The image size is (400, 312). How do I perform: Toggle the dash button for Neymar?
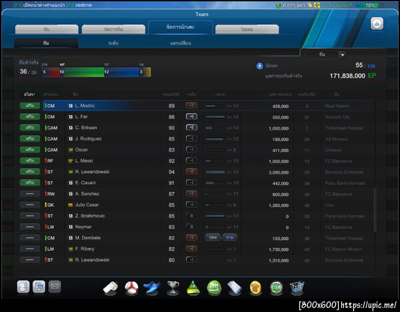click(x=30, y=227)
